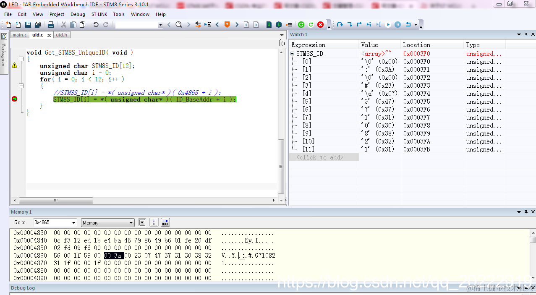Screen dimensions: 536x295
Task: Click Navigate Backward page icon
Action: pos(246,25)
